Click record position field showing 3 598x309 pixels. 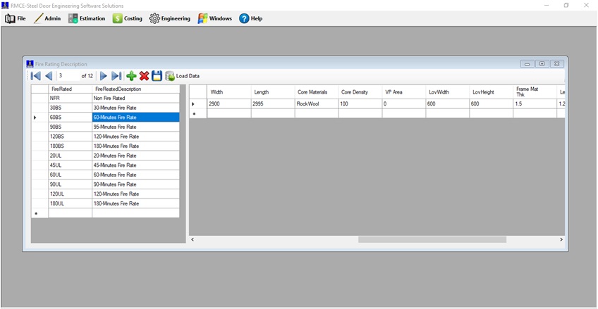[68, 76]
